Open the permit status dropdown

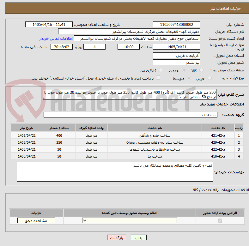[130, 220]
